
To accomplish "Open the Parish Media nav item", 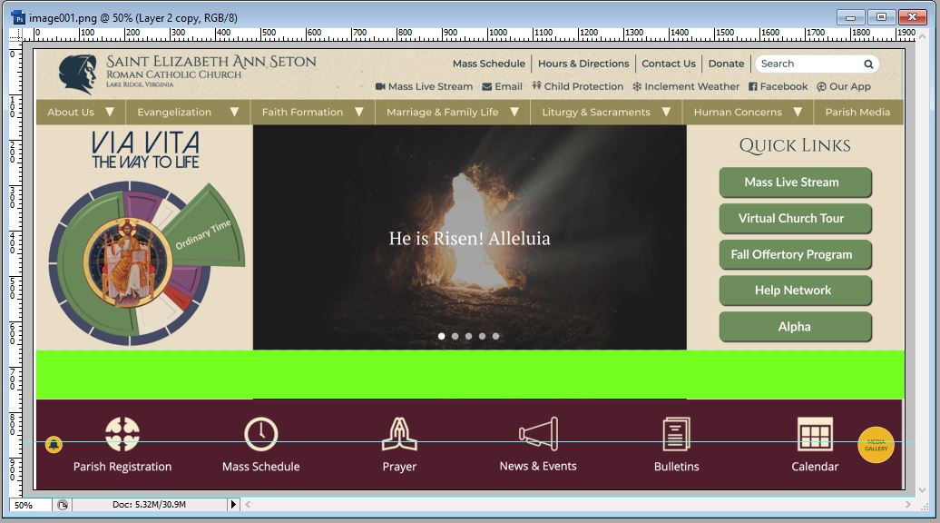I will [x=857, y=113].
